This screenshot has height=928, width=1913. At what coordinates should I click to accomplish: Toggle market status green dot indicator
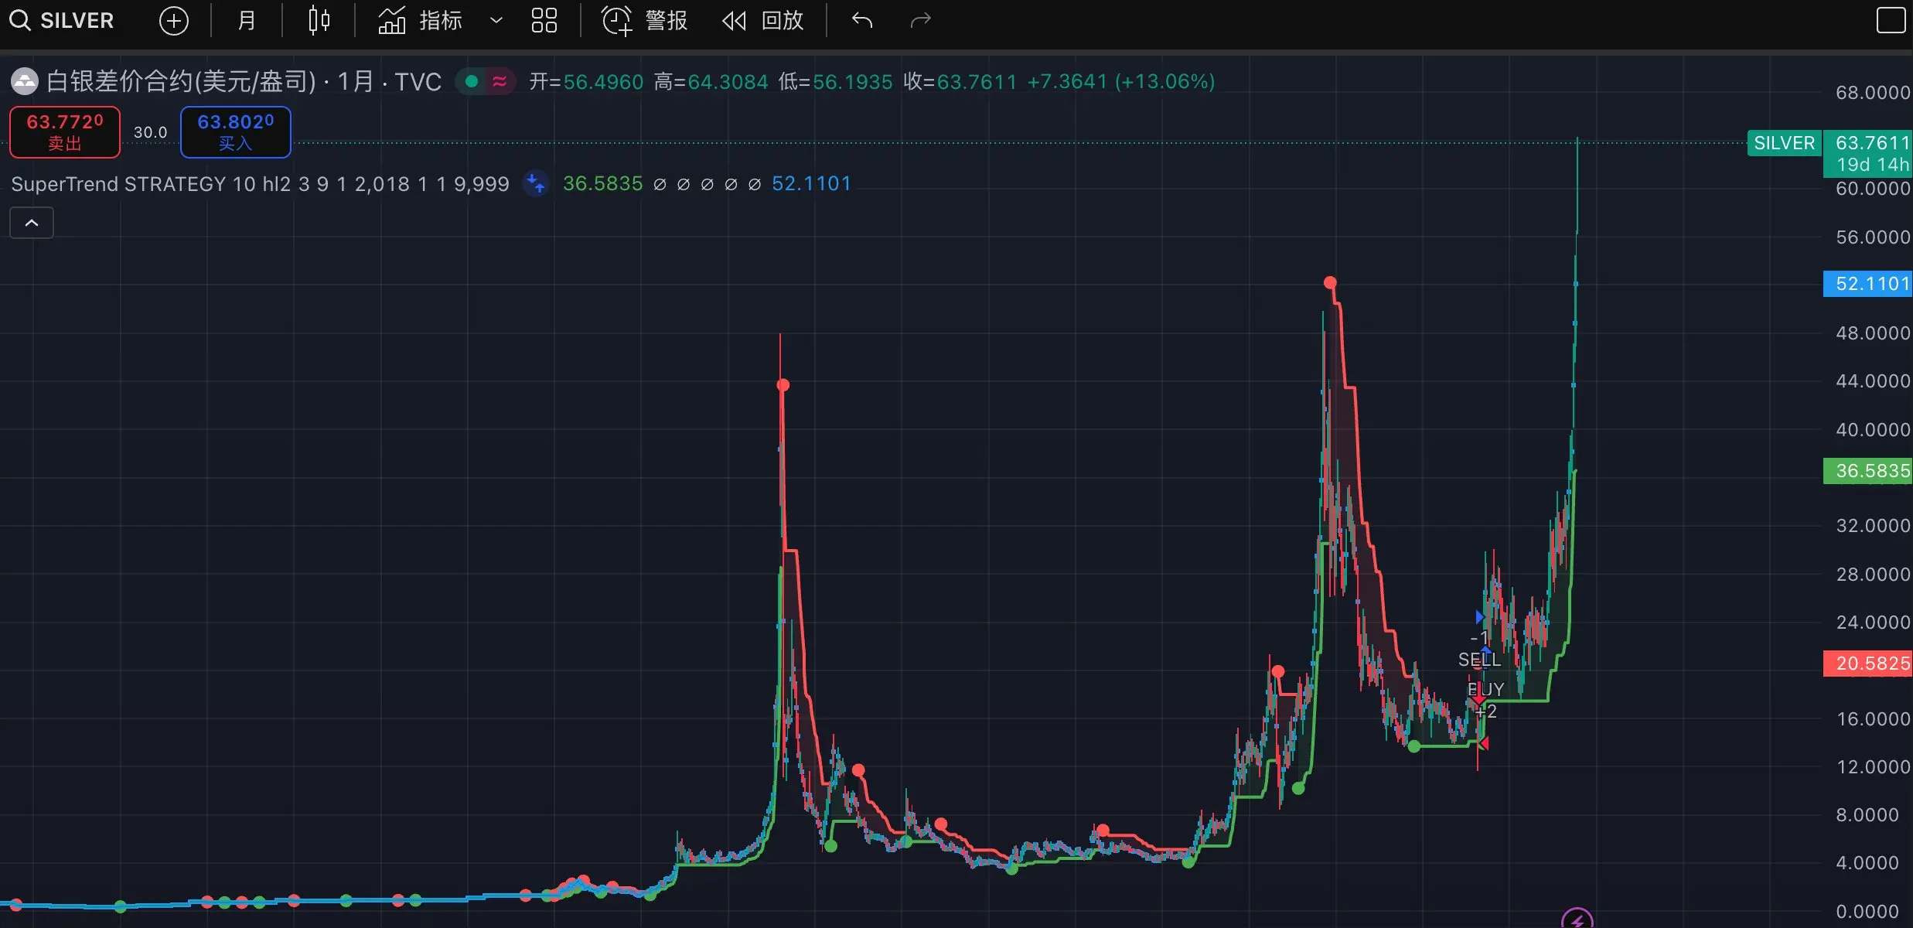(472, 81)
